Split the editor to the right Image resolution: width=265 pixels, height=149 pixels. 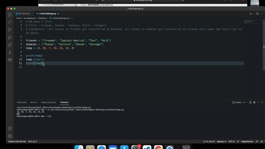point(257,14)
